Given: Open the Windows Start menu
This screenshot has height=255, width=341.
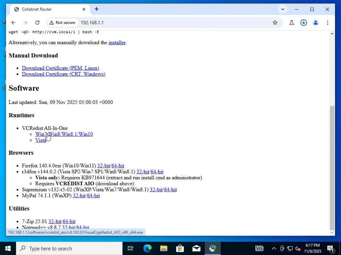Looking at the screenshot, I should 8,248.
